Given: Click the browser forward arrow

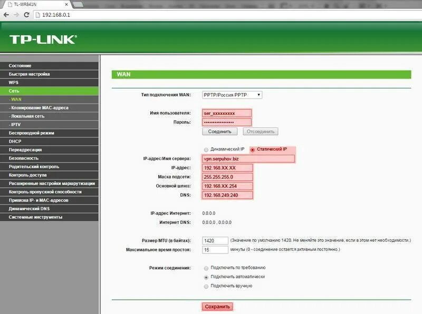Looking at the screenshot, I should coord(16,15).
